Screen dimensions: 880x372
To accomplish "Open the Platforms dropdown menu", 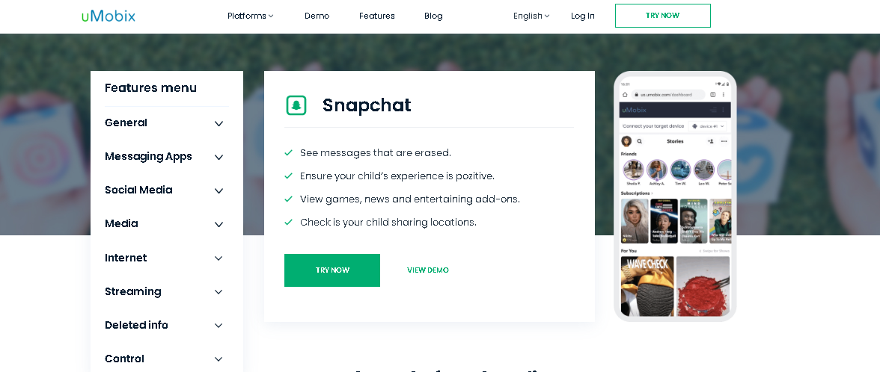I will pos(251,16).
